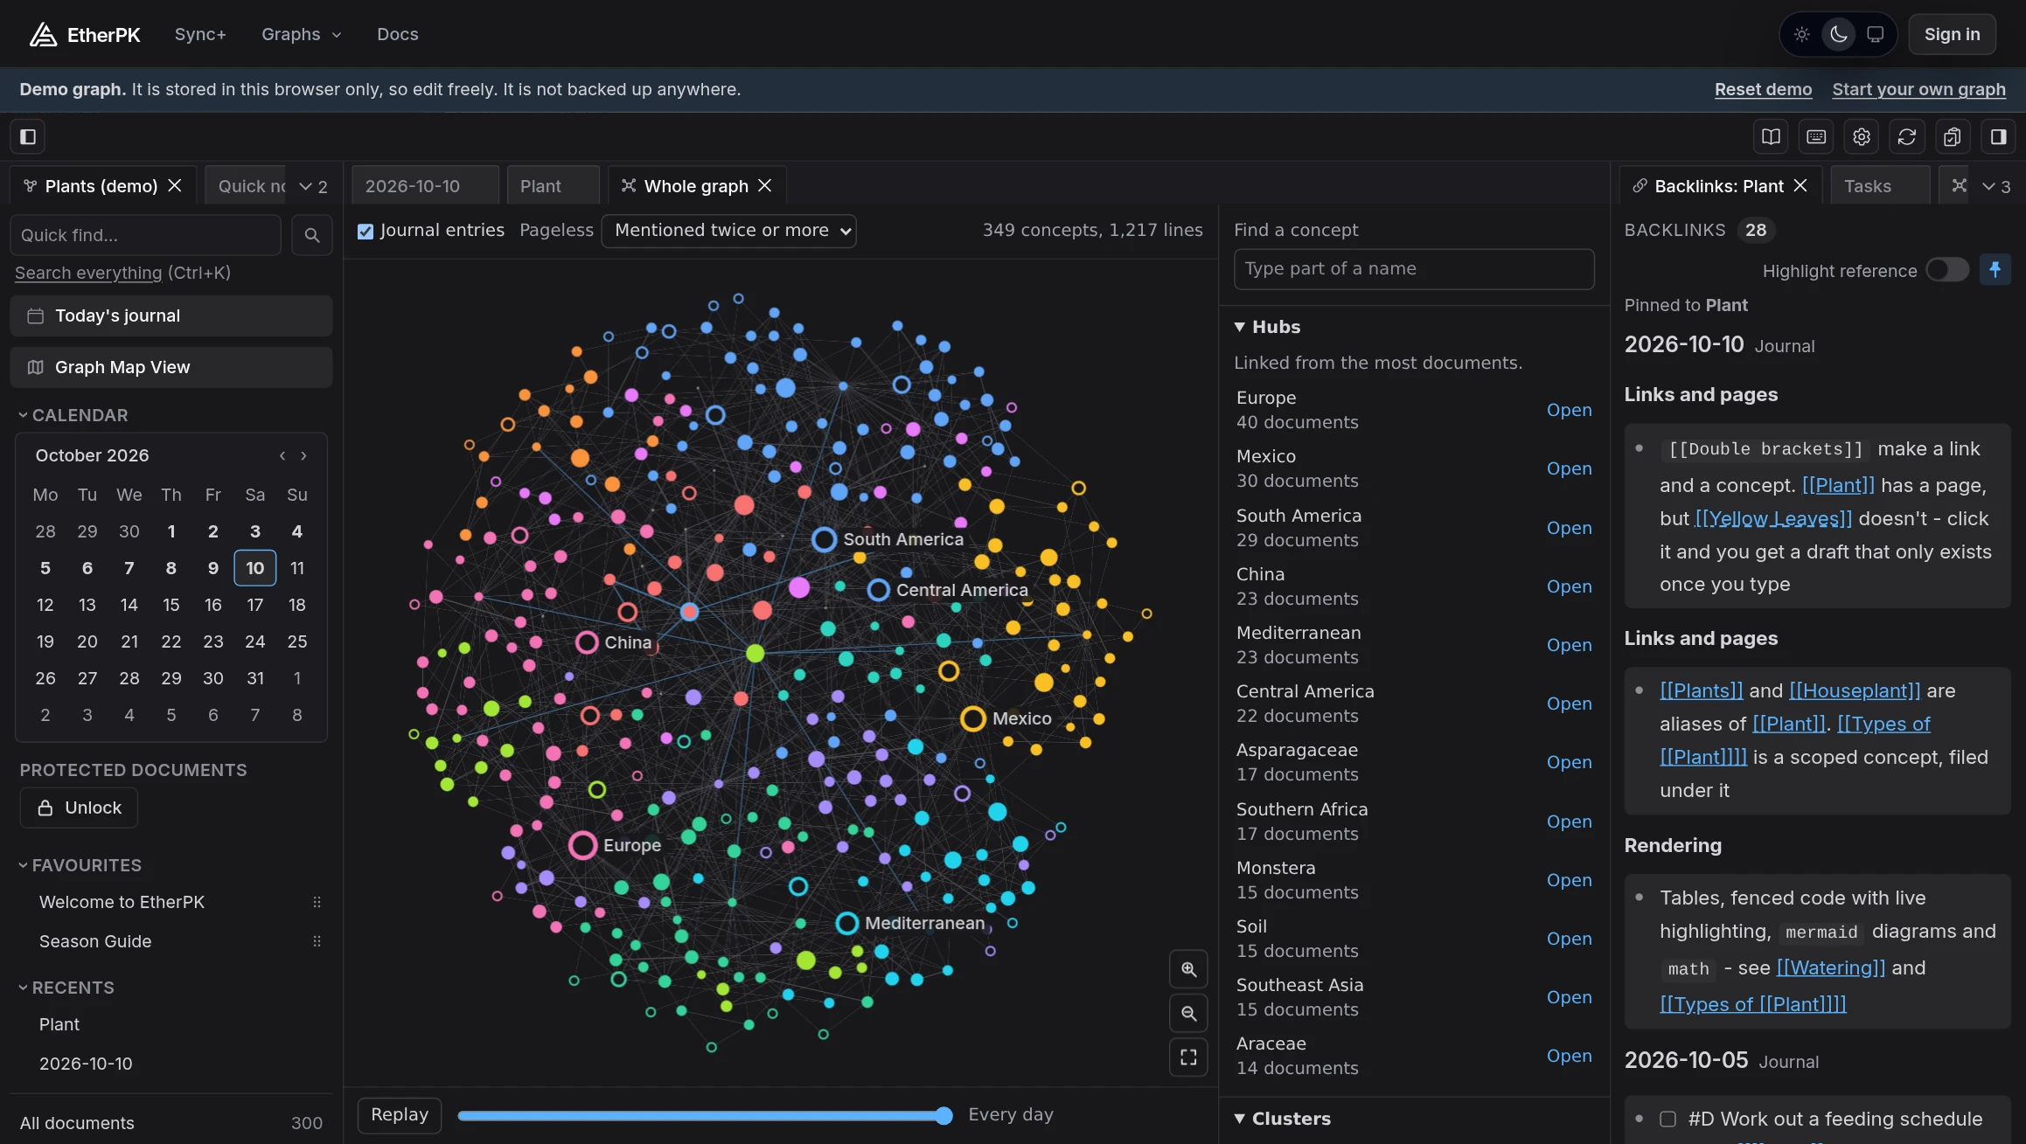Click the sync refresh icon

point(1907,136)
